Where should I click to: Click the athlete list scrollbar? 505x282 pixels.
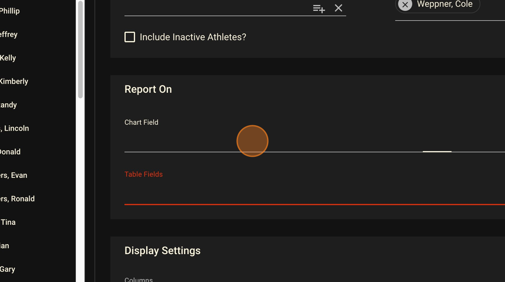(81, 50)
